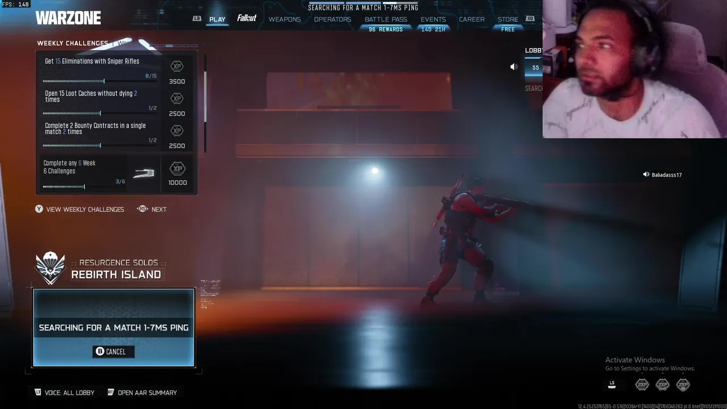Screen dimensions: 727x409
Task: Click the RESURGENCE SOLOS mode label
Action: point(119,263)
